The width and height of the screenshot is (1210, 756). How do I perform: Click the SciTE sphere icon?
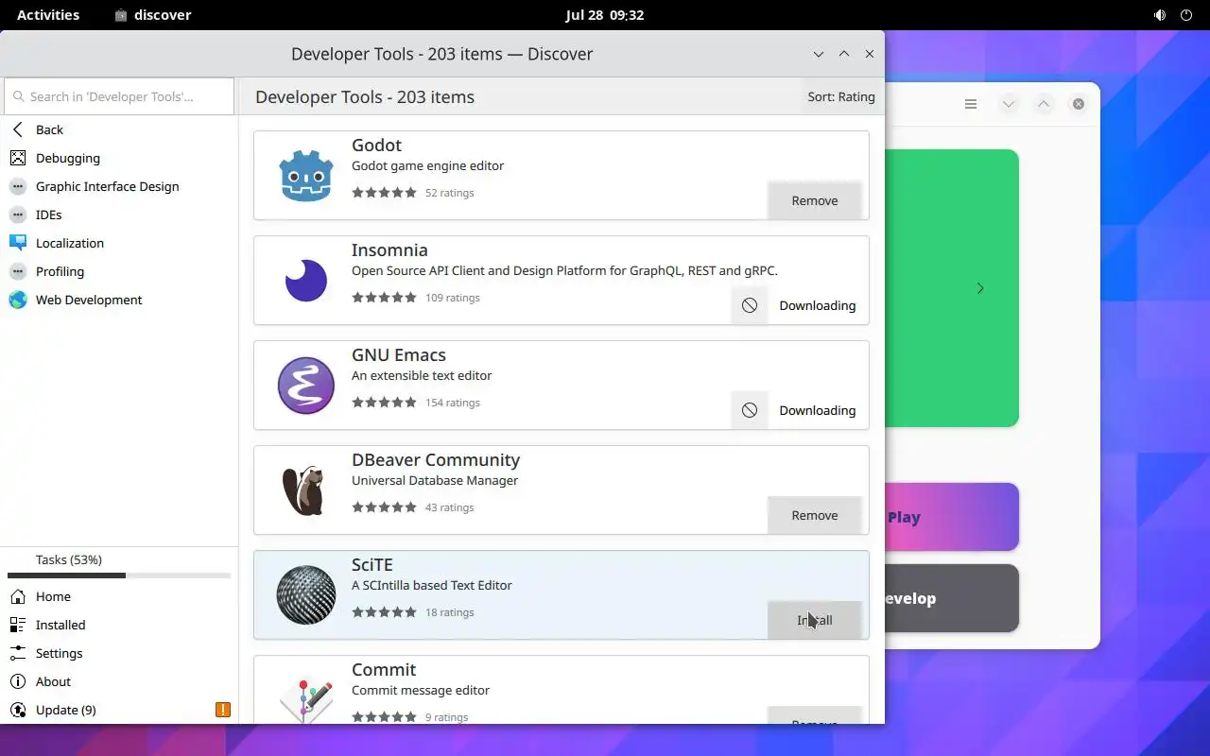pyautogui.click(x=306, y=595)
